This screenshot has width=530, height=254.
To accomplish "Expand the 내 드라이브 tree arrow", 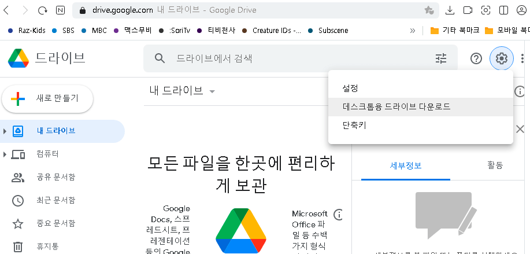I will point(5,131).
